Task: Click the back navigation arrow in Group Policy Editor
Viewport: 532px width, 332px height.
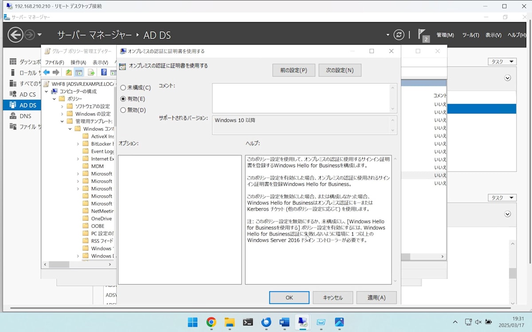Action: pos(46,72)
